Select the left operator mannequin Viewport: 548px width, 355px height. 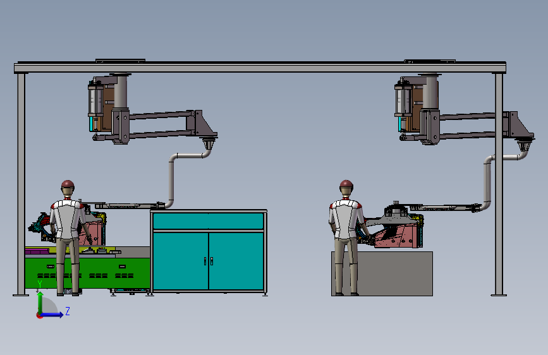click(68, 238)
